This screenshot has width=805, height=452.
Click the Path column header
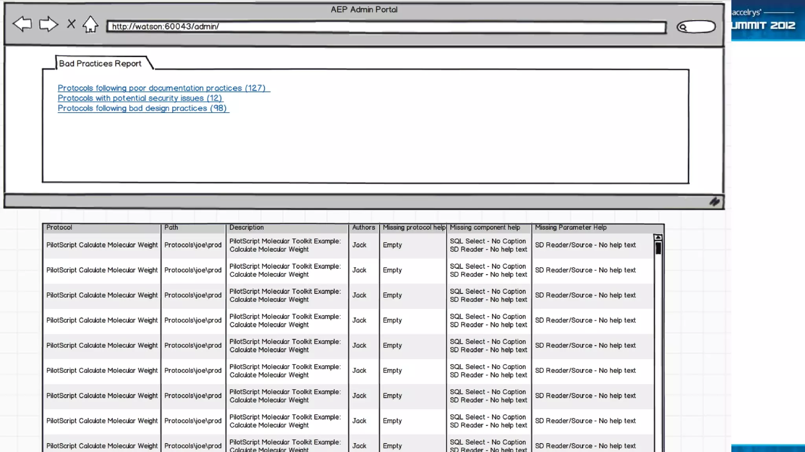click(x=171, y=228)
